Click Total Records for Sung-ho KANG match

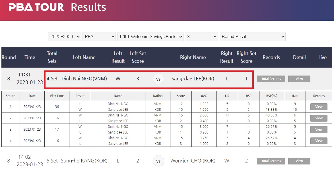tap(271, 161)
